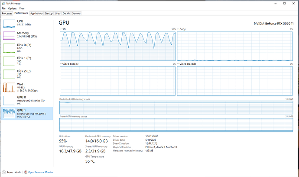Maximize the Task Manager window
The width and height of the screenshot is (299, 177).
285,3
